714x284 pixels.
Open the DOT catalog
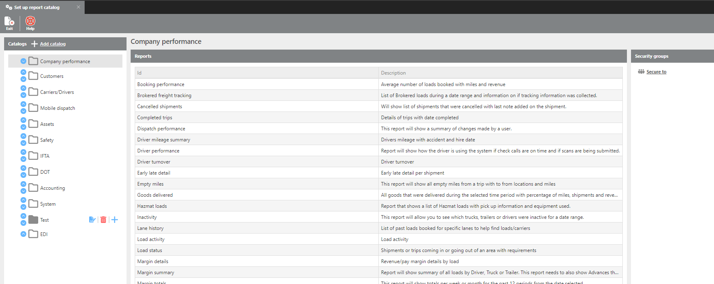(x=45, y=172)
